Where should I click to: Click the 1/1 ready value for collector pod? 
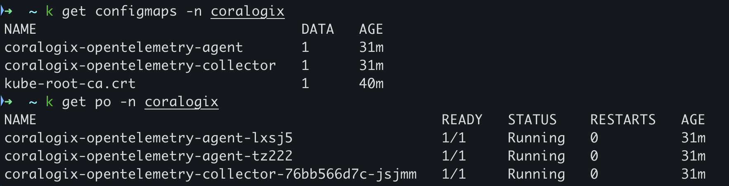(454, 174)
